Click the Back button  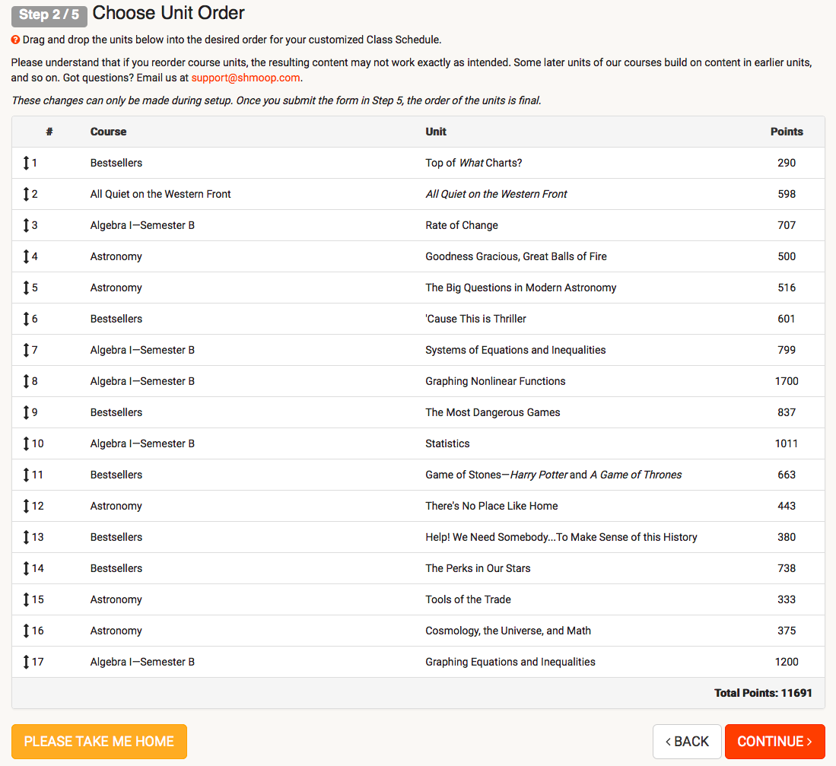(687, 742)
